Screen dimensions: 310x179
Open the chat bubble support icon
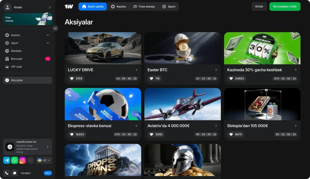coord(15,173)
